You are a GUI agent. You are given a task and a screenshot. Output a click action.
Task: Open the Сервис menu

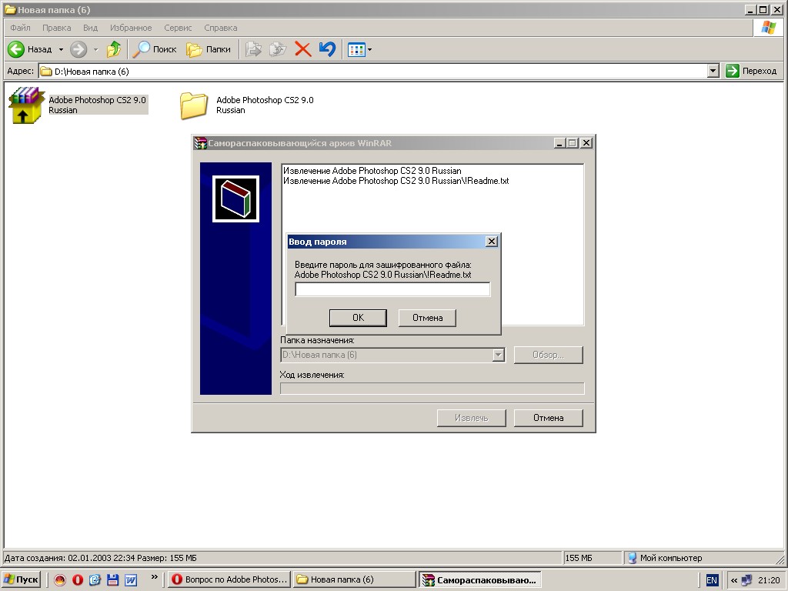pyautogui.click(x=178, y=28)
